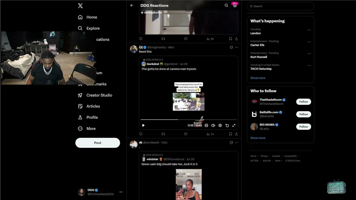Screen dimensions: 356x200
Task: Open options for Landon trend
Action: point(309,30)
